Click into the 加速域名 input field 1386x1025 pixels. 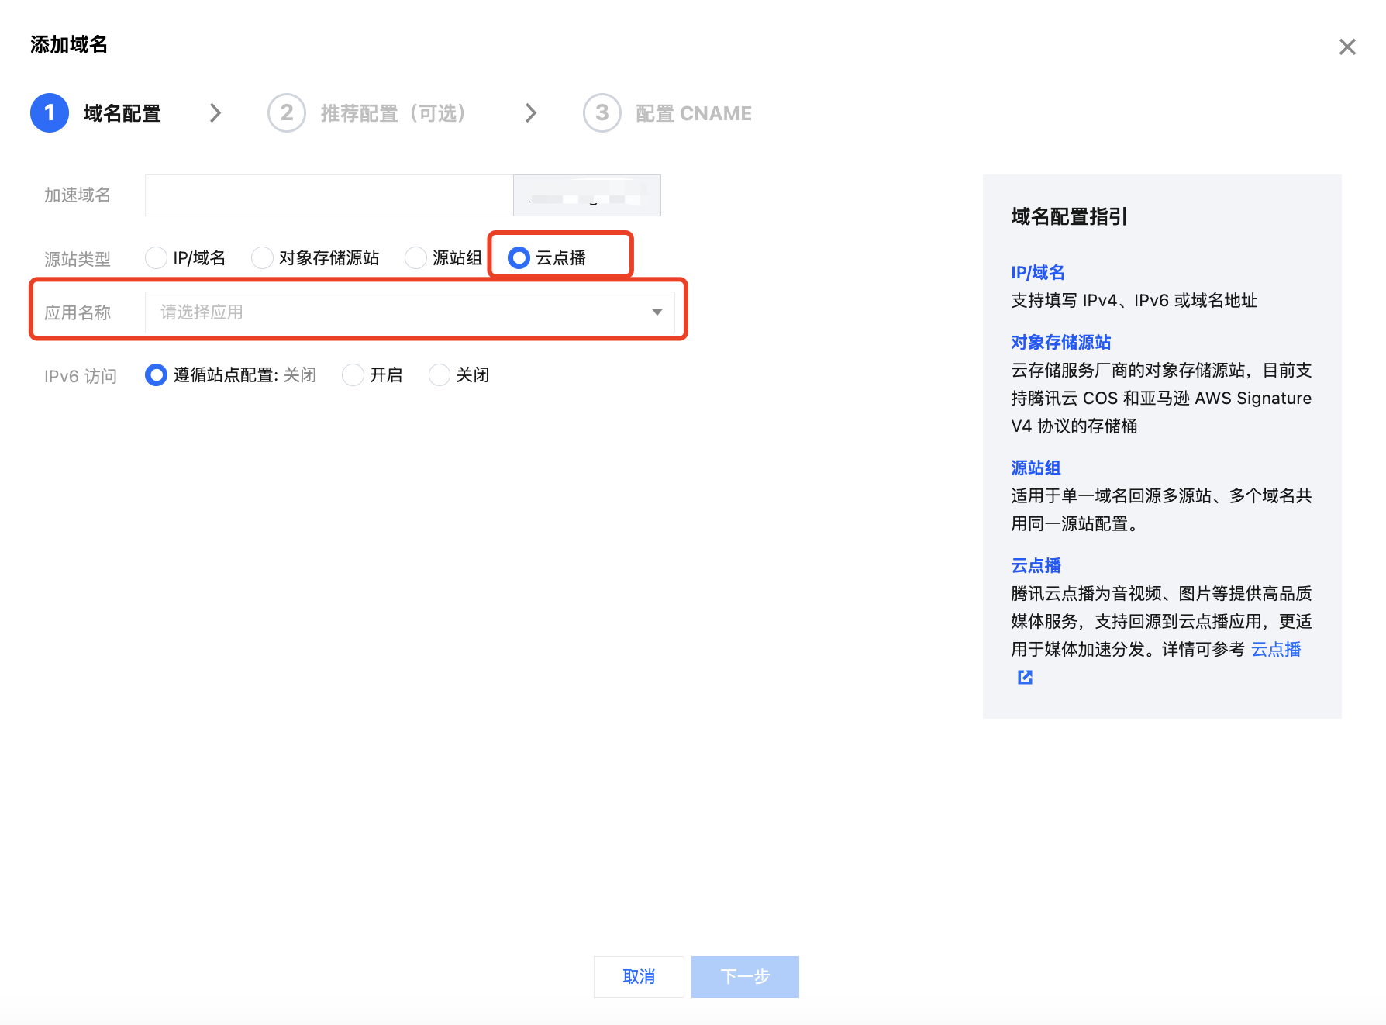pos(329,195)
